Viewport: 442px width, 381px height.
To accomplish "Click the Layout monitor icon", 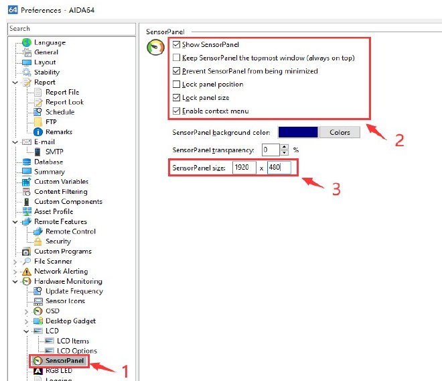I will (x=27, y=62).
